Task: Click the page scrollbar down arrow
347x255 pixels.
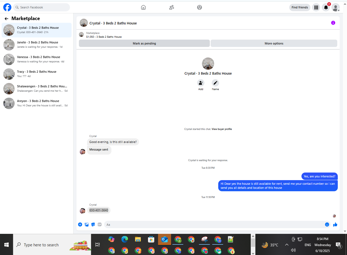Action: (x=345, y=231)
